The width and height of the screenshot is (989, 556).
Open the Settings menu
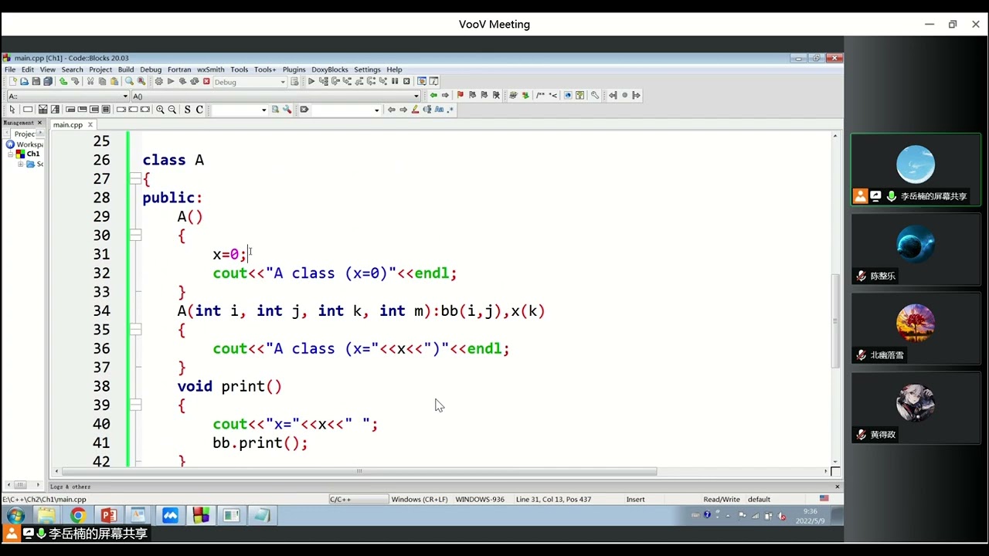367,69
